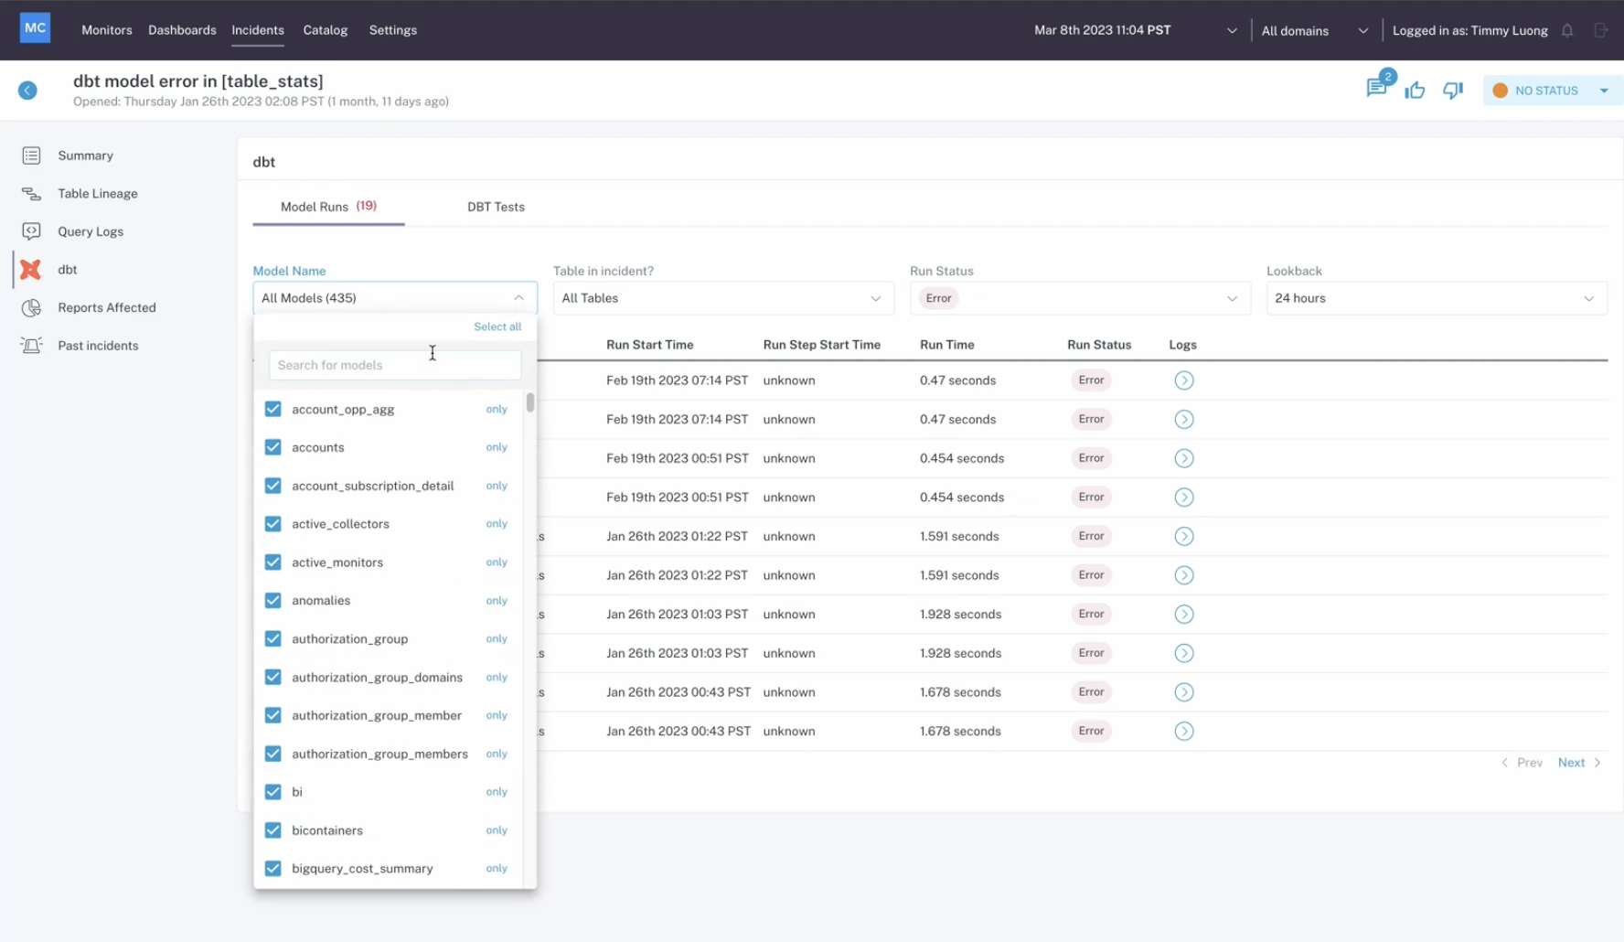This screenshot has height=942, width=1624.
Task: Open the Run Status Error dropdown
Action: (1080, 298)
